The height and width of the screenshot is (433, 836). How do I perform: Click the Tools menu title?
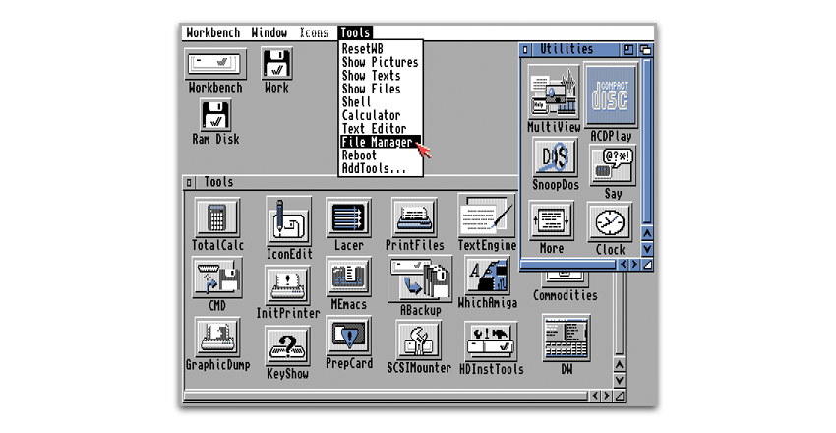pyautogui.click(x=355, y=32)
